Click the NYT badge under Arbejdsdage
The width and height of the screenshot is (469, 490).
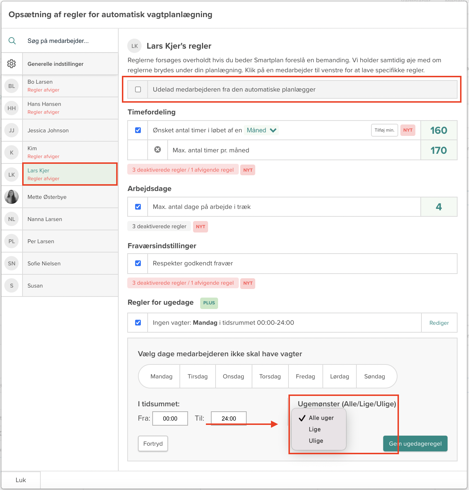200,226
